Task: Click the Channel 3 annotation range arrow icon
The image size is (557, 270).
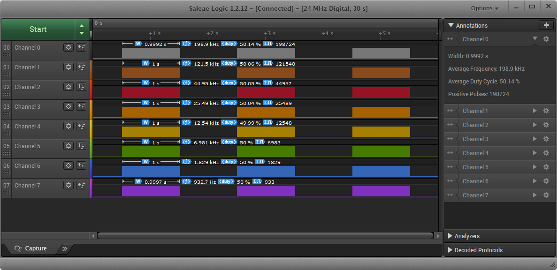Action: (450, 139)
